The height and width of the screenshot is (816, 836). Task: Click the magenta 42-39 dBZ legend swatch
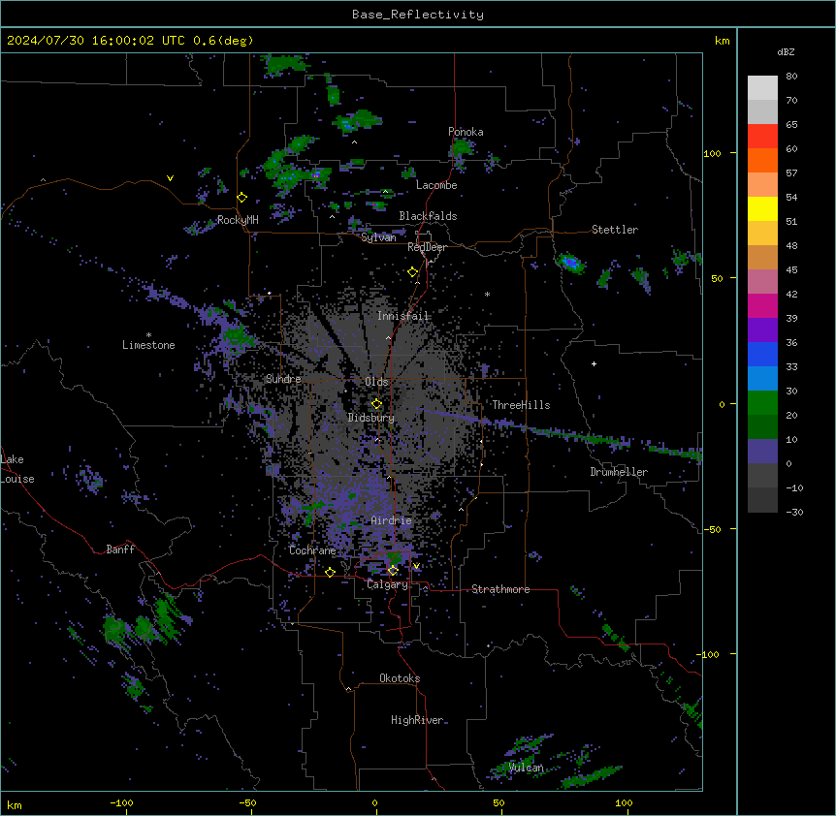pos(762,305)
